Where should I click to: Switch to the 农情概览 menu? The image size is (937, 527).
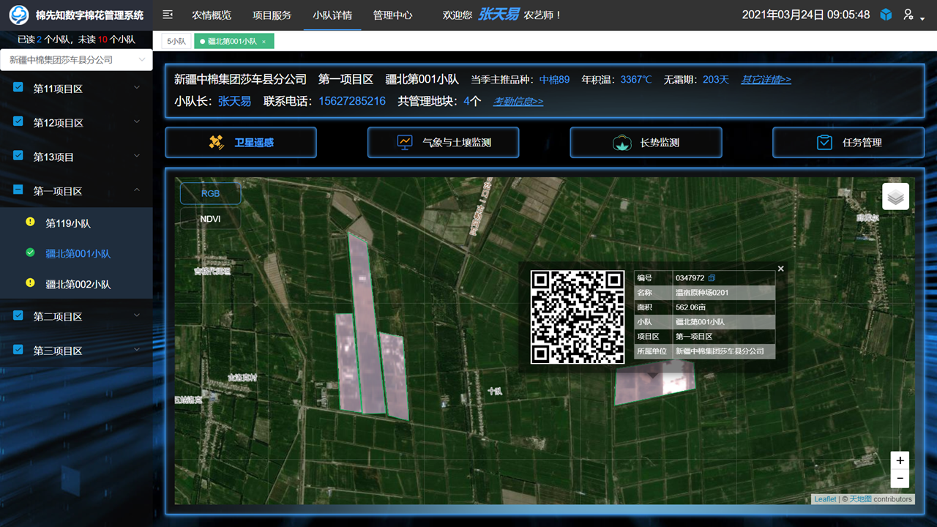[x=212, y=15]
